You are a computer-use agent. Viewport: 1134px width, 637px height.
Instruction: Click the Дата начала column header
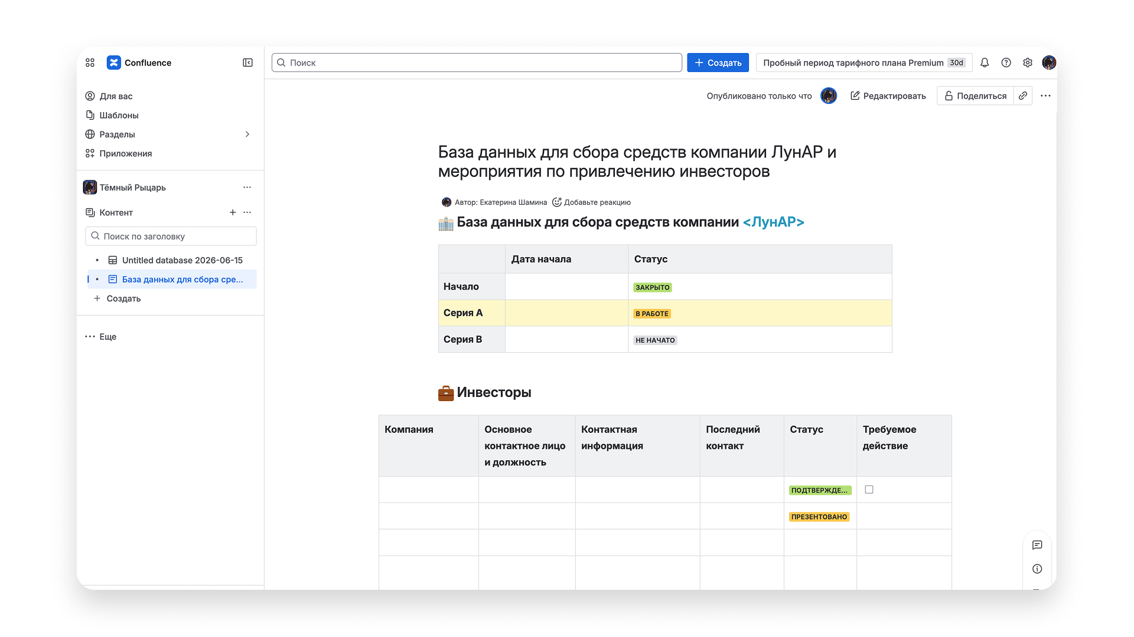(566, 259)
